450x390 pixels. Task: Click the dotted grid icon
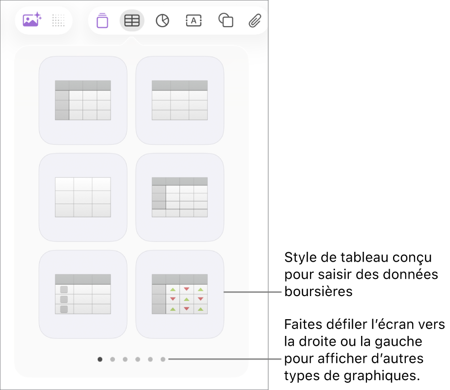58,20
